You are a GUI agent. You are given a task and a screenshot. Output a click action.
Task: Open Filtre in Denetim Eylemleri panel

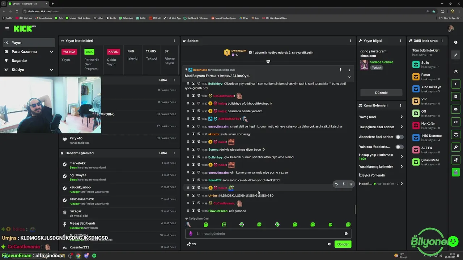click(x=163, y=153)
